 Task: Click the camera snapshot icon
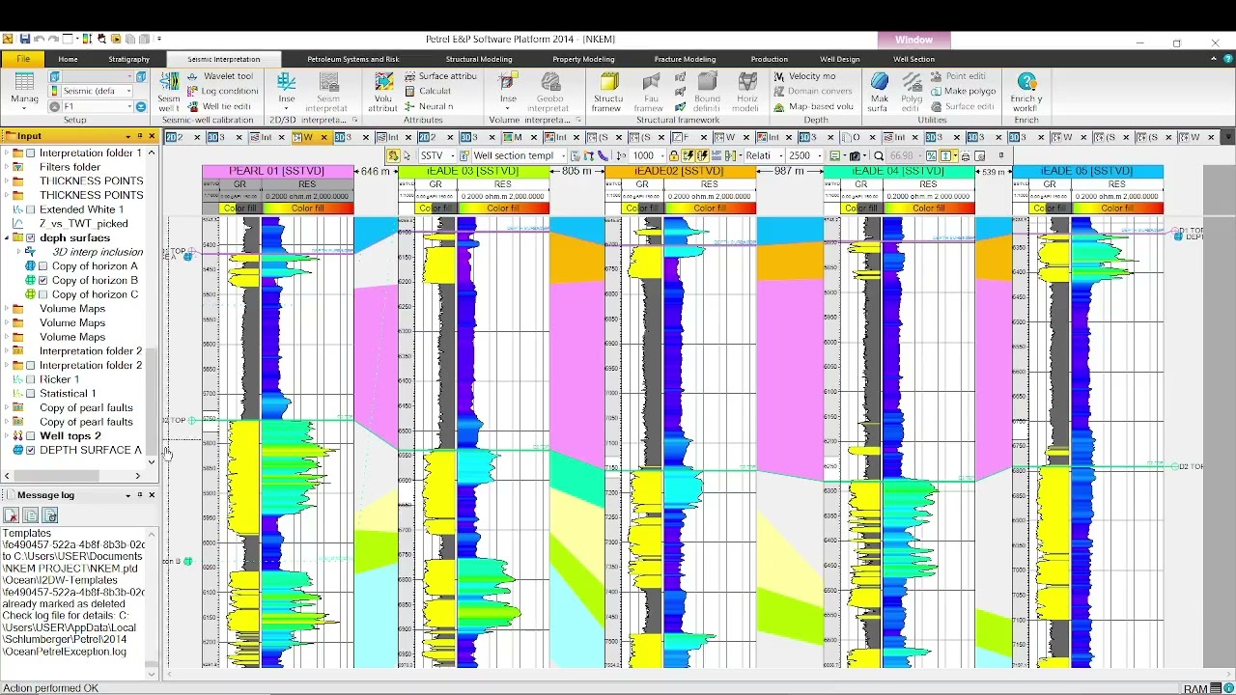pos(855,155)
